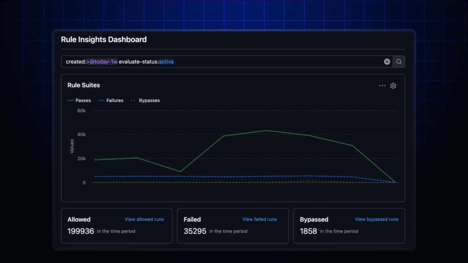Screen dimensions: 468x263
Task: Toggle the Failures legend series
Action: (x=111, y=101)
